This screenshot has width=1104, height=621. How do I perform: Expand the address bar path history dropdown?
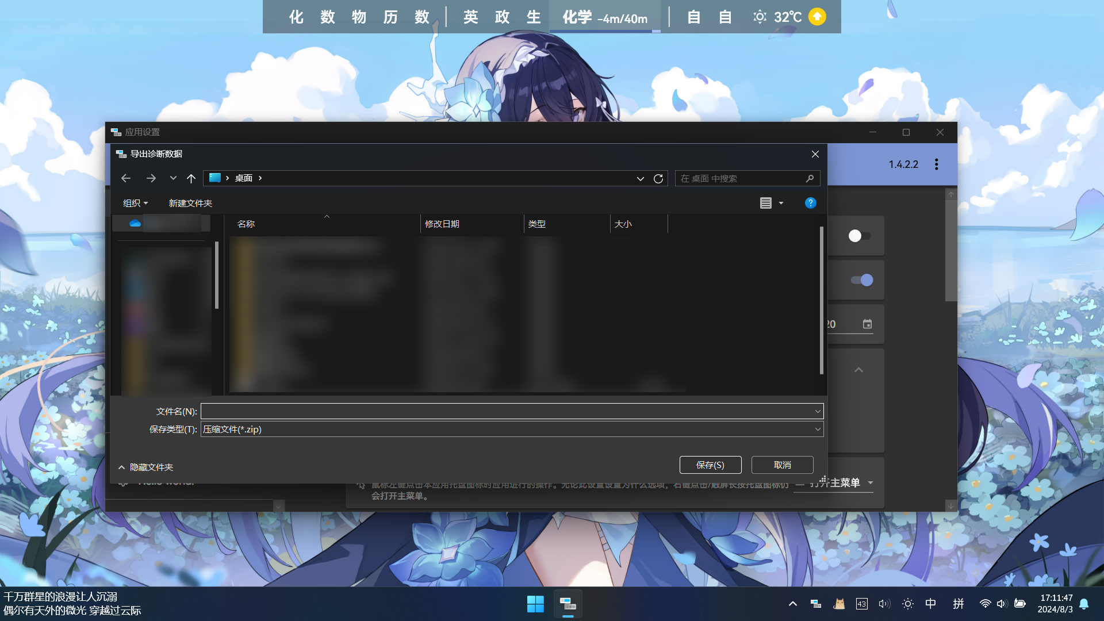(640, 178)
